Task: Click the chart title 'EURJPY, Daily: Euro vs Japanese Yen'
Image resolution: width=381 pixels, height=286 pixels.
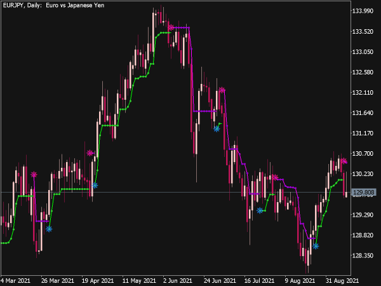Action: (x=53, y=5)
